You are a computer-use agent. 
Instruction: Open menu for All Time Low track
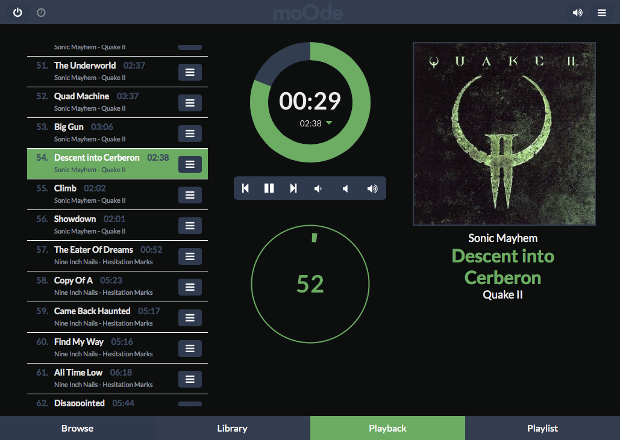[x=190, y=379]
